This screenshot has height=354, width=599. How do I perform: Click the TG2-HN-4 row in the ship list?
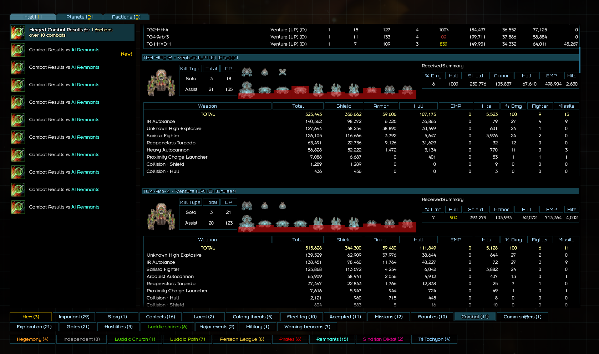361,30
